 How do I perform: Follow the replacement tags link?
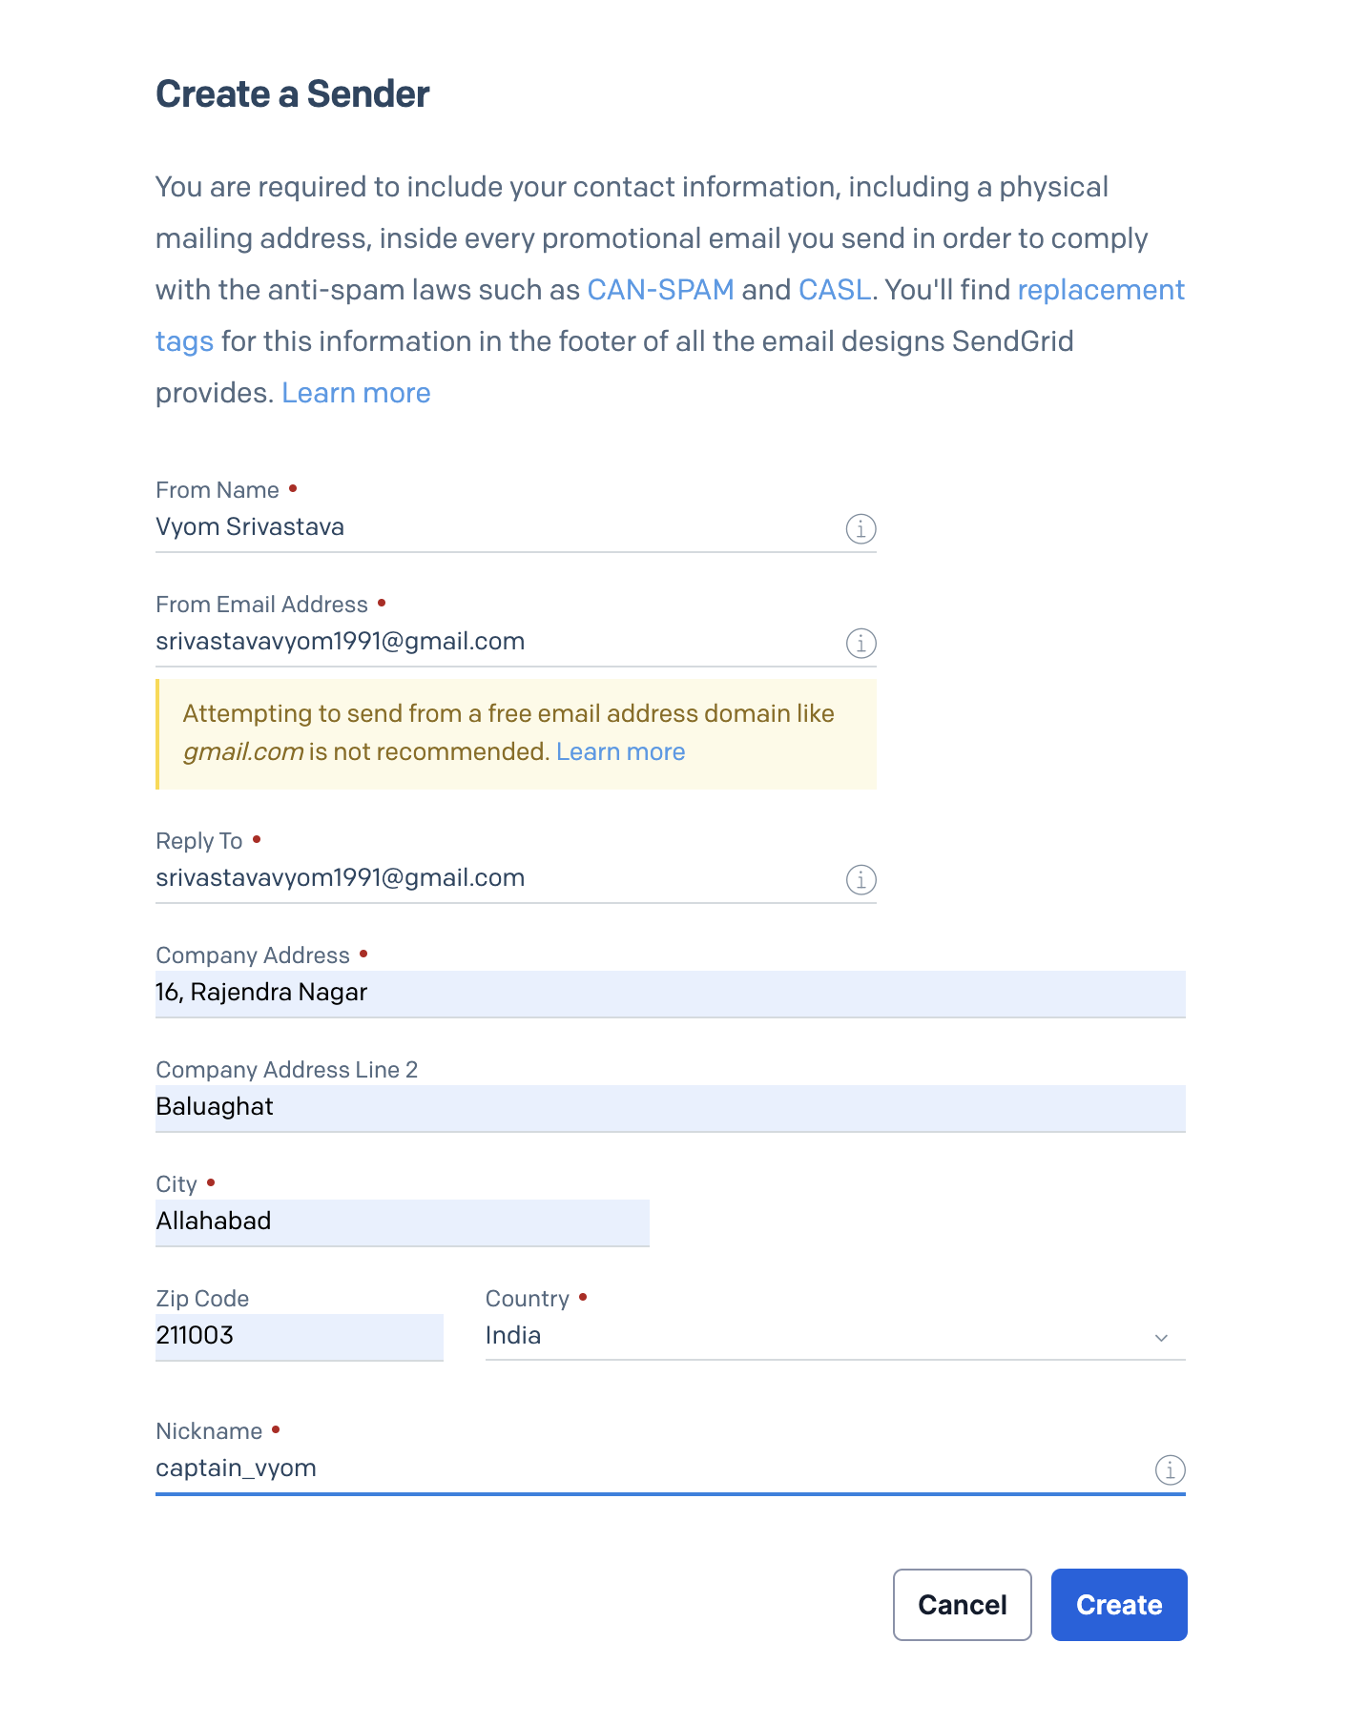tap(1100, 290)
